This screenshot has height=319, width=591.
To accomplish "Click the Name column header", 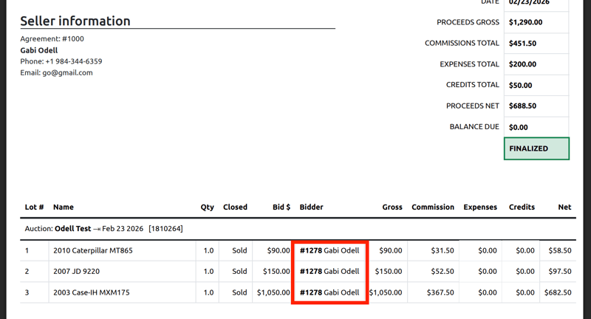I will click(64, 207).
